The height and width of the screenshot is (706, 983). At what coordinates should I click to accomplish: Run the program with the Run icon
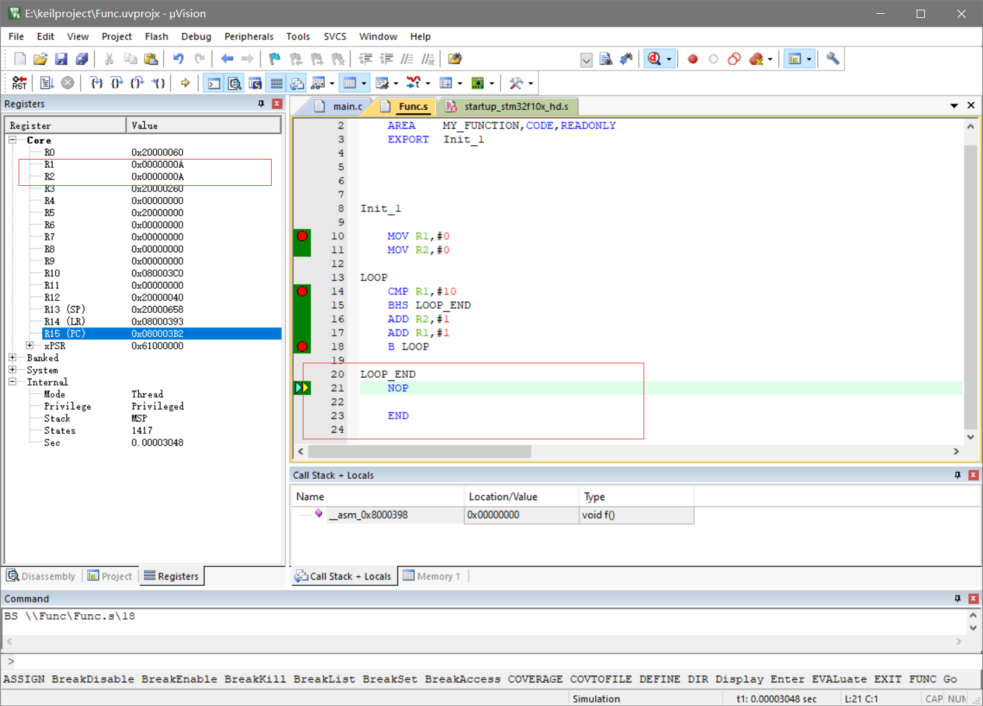(46, 84)
